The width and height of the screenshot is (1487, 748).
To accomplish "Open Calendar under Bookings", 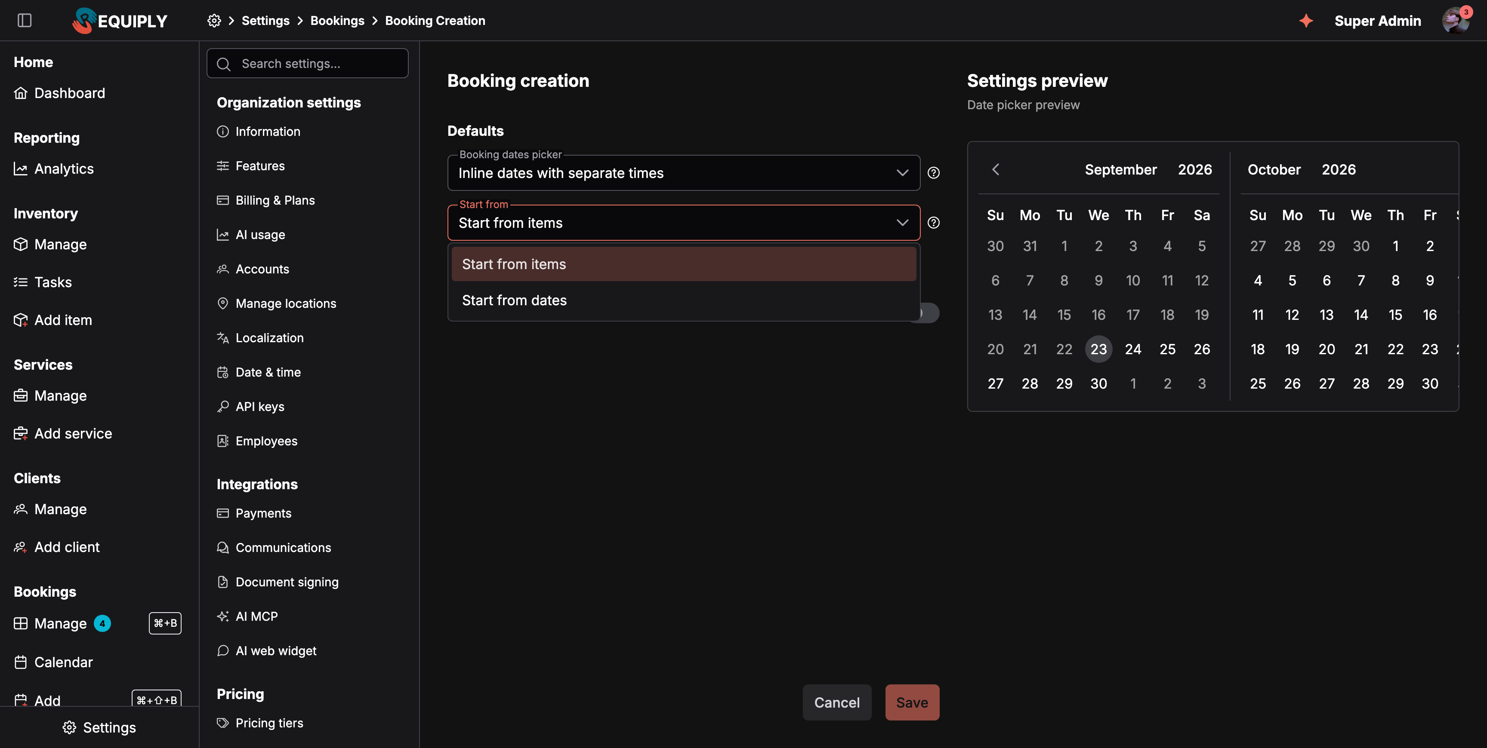I will [x=53, y=662].
